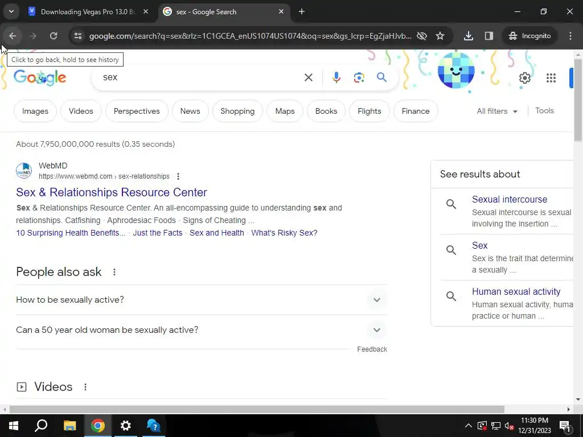583x437 pixels.
Task: Show hidden system tray icons
Action: point(469,426)
